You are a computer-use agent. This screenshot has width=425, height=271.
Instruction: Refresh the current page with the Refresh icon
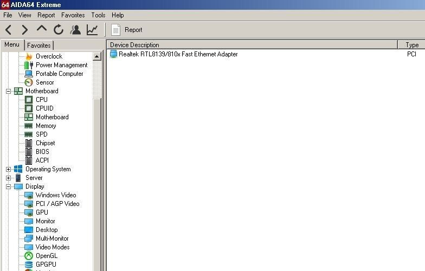coord(59,30)
